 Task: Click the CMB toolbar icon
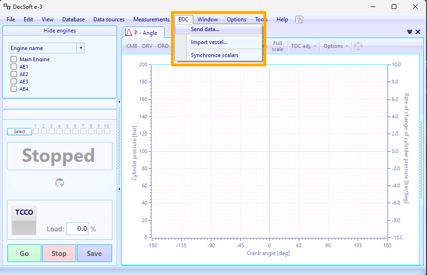[x=131, y=46]
